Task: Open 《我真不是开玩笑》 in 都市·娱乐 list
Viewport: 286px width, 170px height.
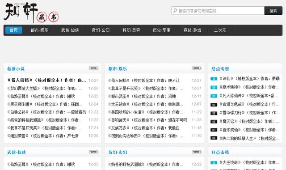Action: [146, 89]
